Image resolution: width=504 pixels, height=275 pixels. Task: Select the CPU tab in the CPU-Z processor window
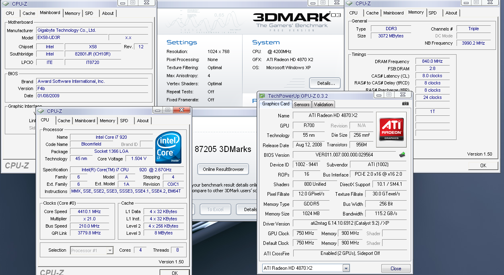tap(45, 120)
